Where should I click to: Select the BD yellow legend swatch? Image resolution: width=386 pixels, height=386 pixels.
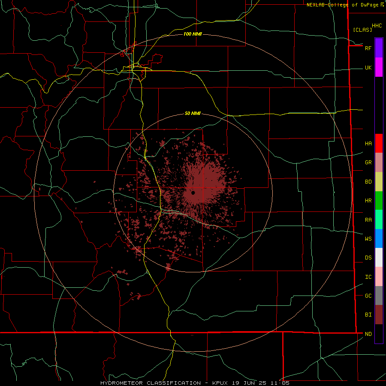coord(379,182)
